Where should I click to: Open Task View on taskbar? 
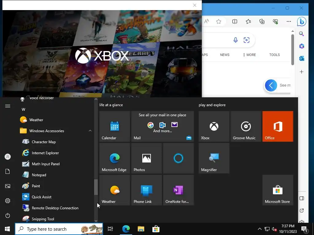110,229
